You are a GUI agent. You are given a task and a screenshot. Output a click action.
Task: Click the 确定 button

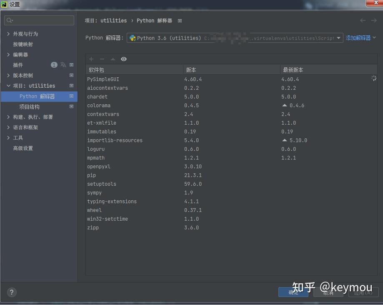click(293, 292)
